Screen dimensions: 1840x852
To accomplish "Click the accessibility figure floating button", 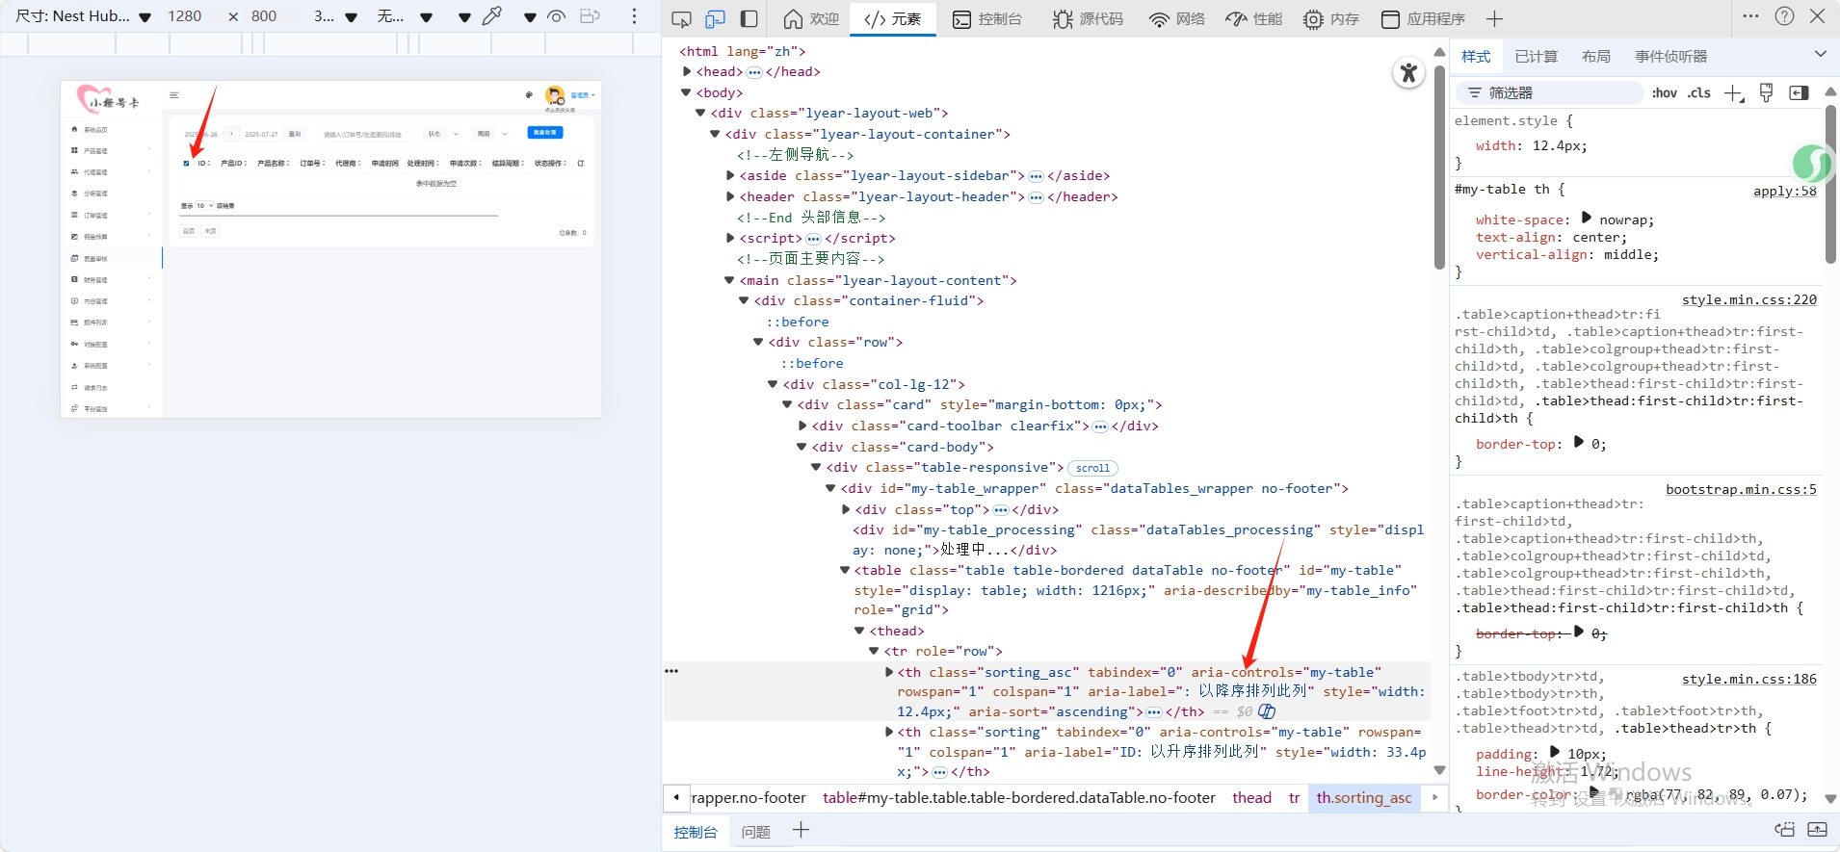I will pyautogui.click(x=1408, y=72).
